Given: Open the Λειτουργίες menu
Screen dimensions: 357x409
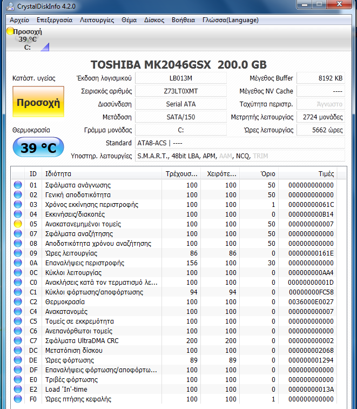Looking at the screenshot, I should 97,20.
